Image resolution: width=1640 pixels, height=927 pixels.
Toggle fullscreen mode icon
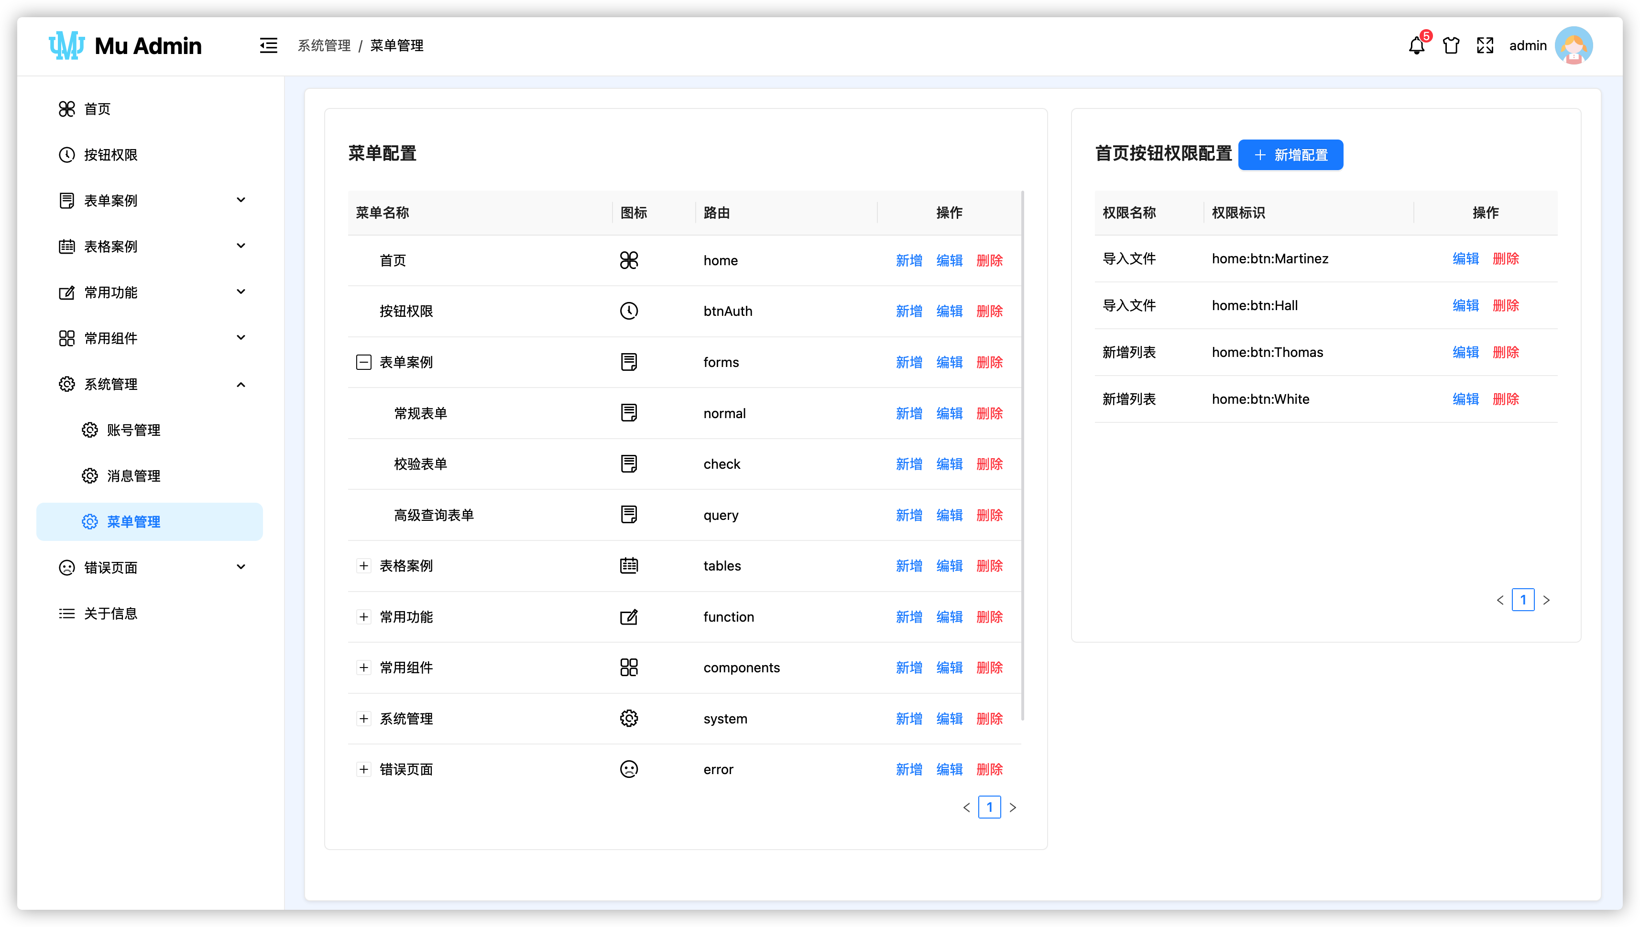click(x=1485, y=46)
